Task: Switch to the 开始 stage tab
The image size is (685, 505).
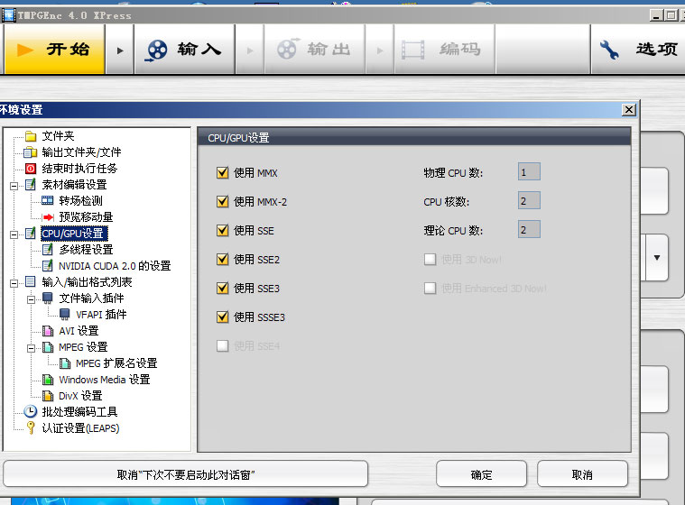Action: click(x=54, y=50)
